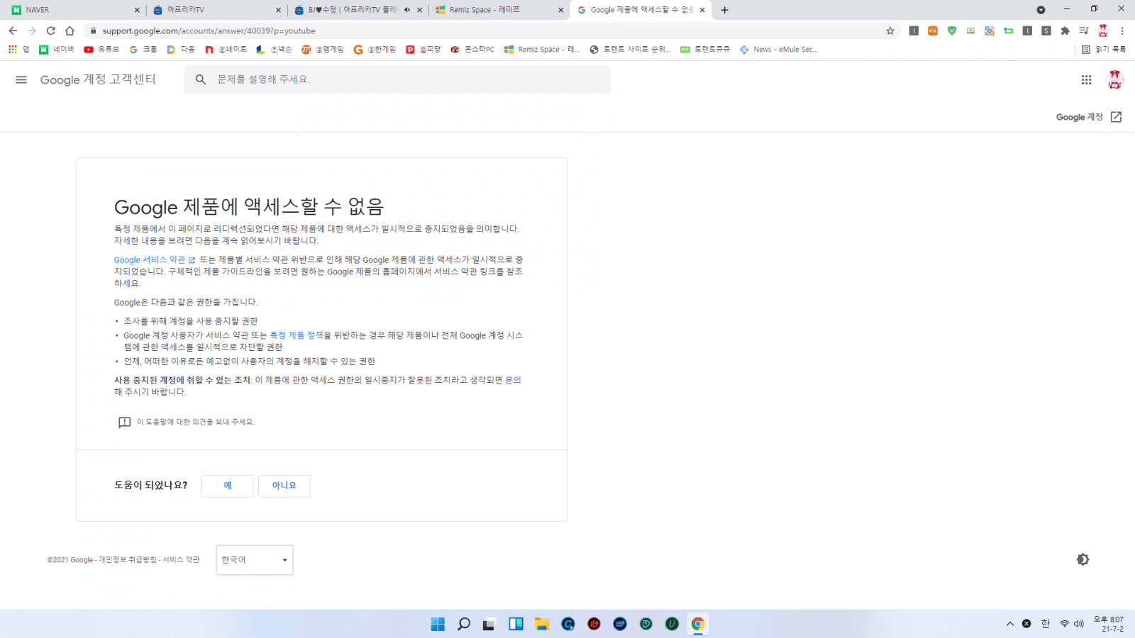Click the green shield extension icon

tap(952, 30)
